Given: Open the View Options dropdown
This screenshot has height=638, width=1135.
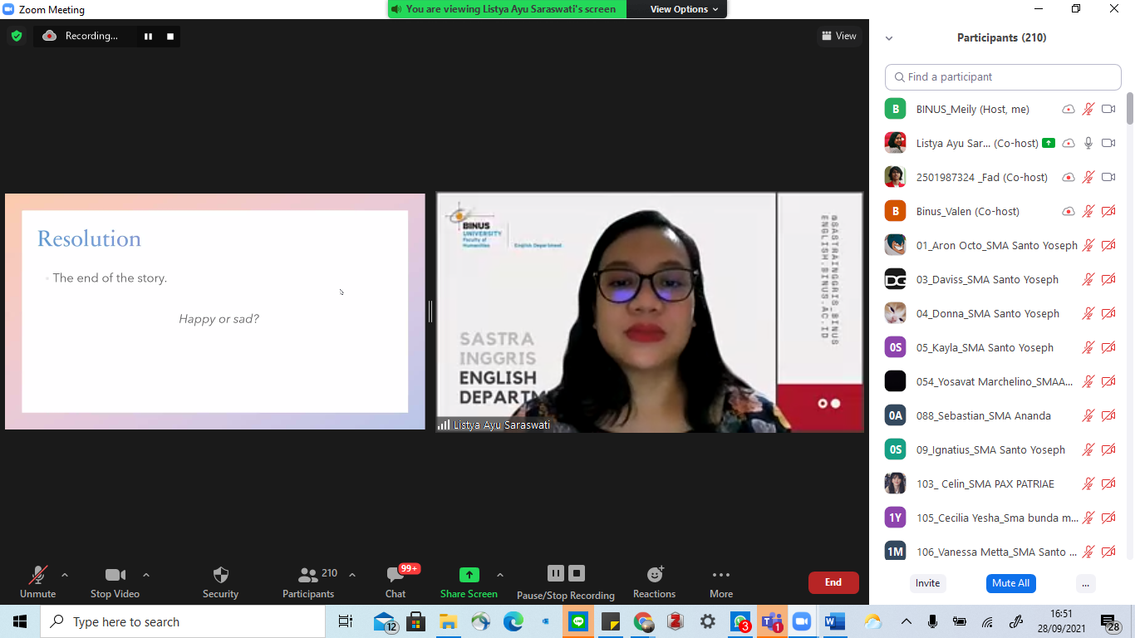Looking at the screenshot, I should coord(679,9).
